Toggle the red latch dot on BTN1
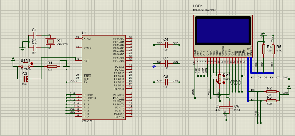 pos(32,64)
